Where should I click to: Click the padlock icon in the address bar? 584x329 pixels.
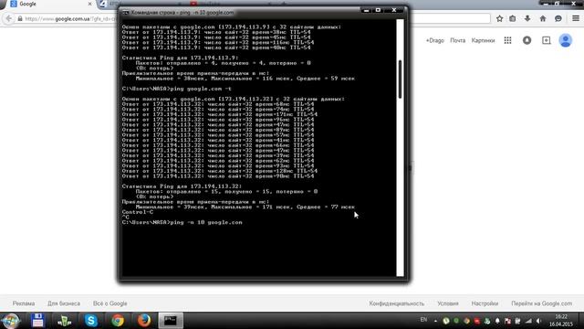point(20,18)
